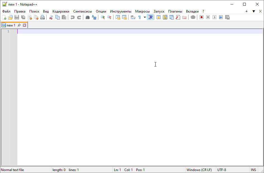Click the Open file folder icon
Screen dimensions: 264x173
point(10,17)
